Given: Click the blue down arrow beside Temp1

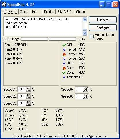Looking at the screenshot, I should [64, 49].
